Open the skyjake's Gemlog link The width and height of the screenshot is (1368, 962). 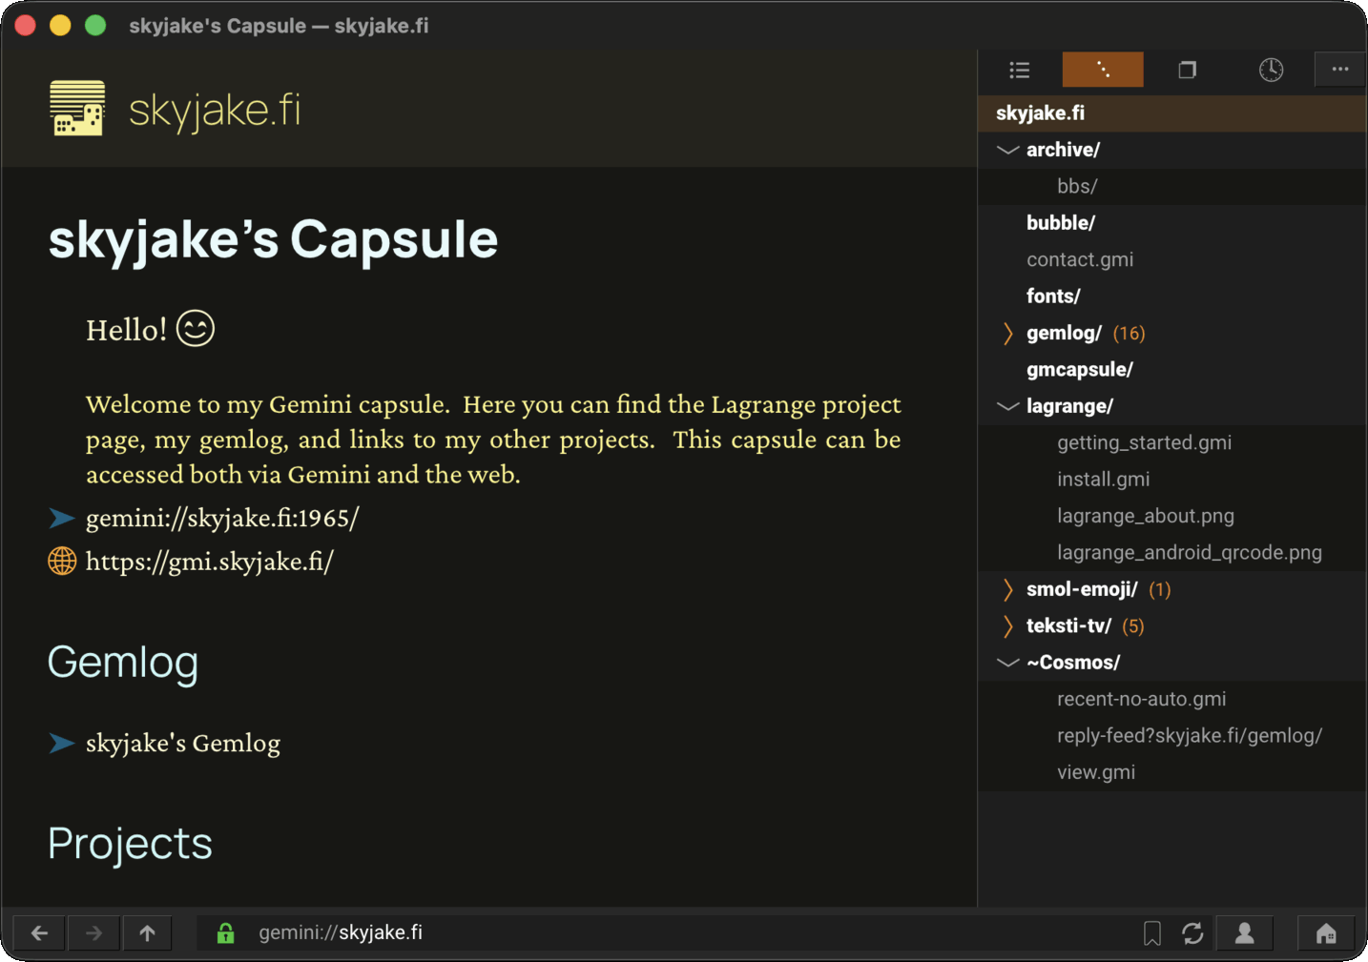183,743
